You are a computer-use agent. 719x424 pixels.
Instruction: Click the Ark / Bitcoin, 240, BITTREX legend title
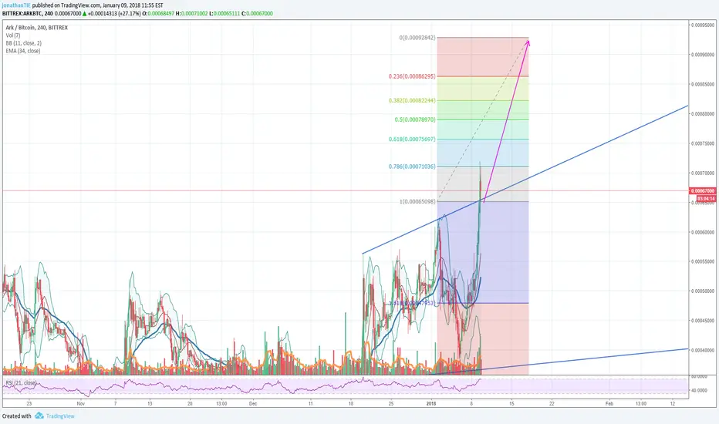(x=37, y=28)
